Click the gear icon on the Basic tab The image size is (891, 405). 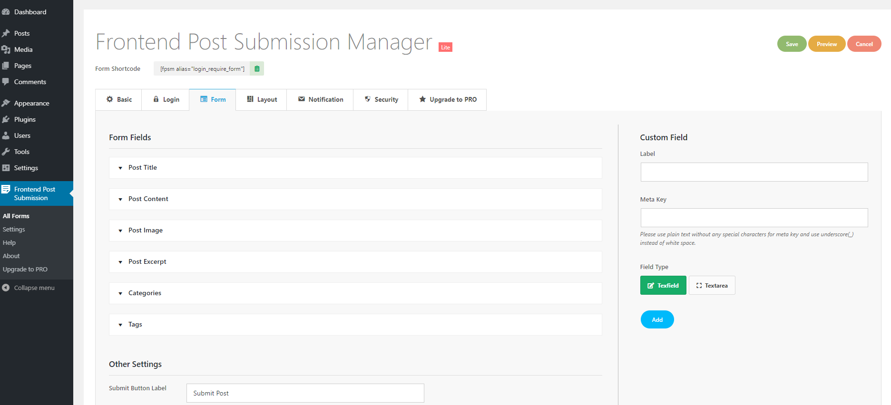click(x=110, y=99)
